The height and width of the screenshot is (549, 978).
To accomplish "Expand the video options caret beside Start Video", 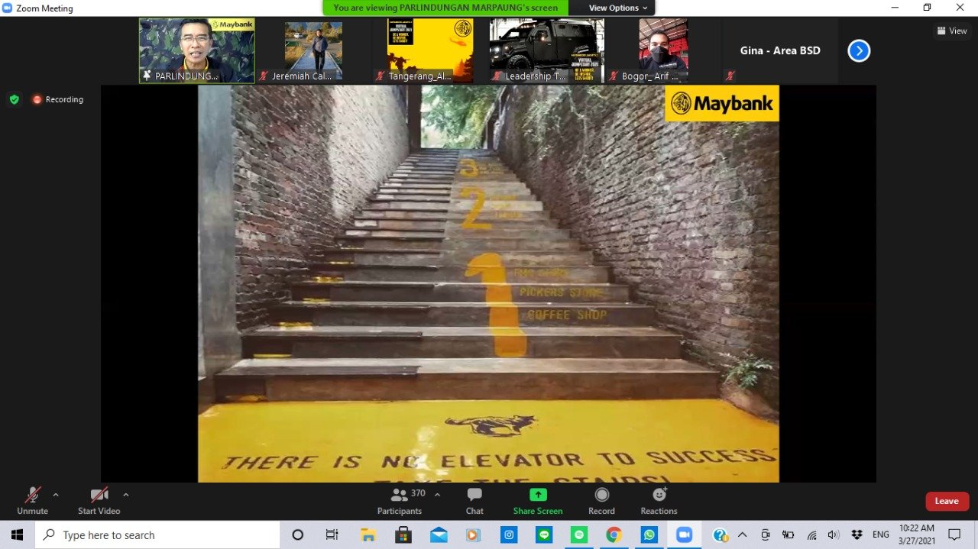I will pos(126,495).
